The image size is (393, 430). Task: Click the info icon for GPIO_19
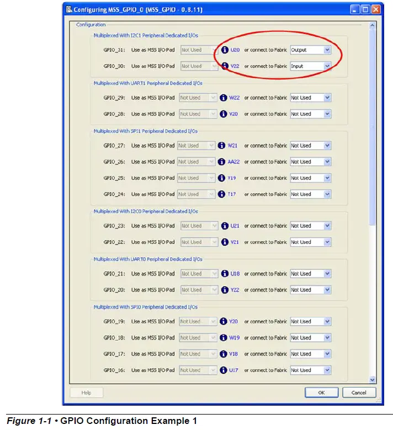pos(223,321)
